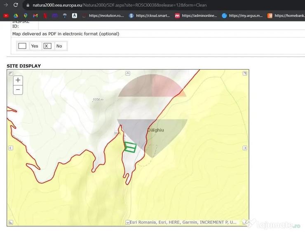Pan map to the lower-left corner arrow
This screenshot has width=305, height=232.
click(x=11, y=222)
